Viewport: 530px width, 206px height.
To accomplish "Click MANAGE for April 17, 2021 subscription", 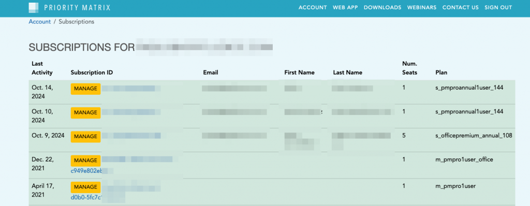I will pyautogui.click(x=85, y=187).
